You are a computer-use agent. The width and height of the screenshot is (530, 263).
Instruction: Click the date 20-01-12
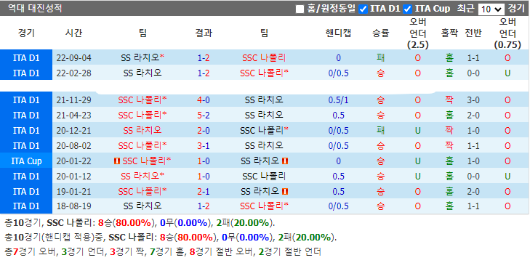pyautogui.click(x=74, y=177)
